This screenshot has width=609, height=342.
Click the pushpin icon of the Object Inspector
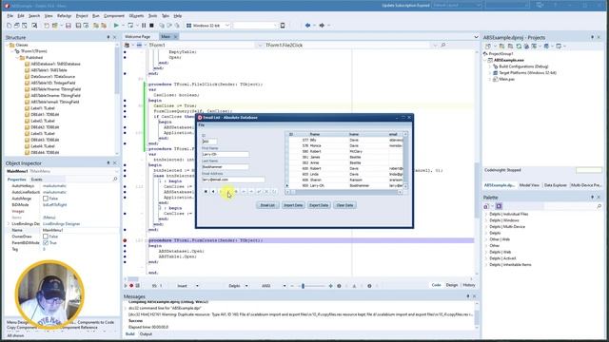[x=108, y=162]
